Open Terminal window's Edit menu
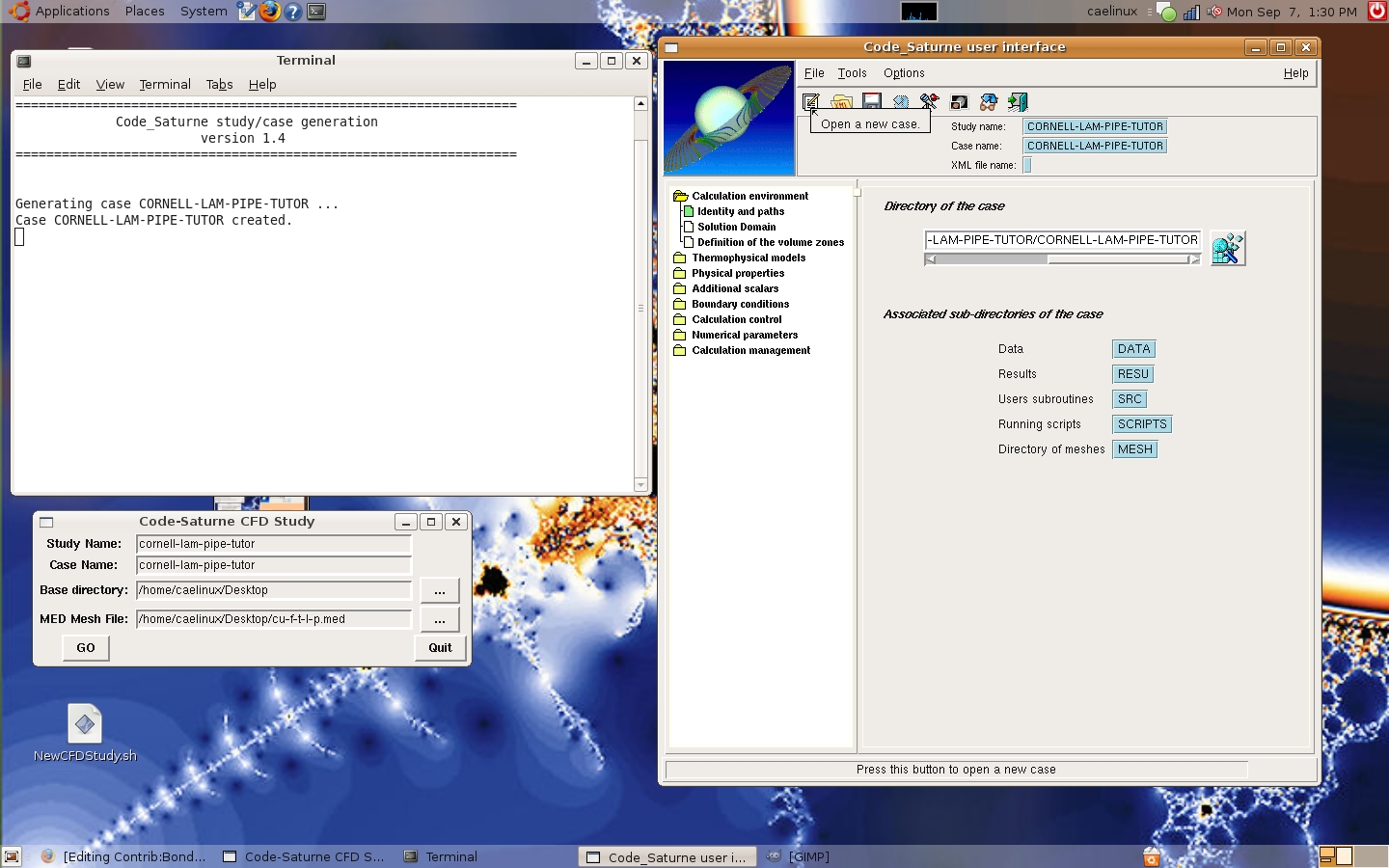 coord(68,85)
